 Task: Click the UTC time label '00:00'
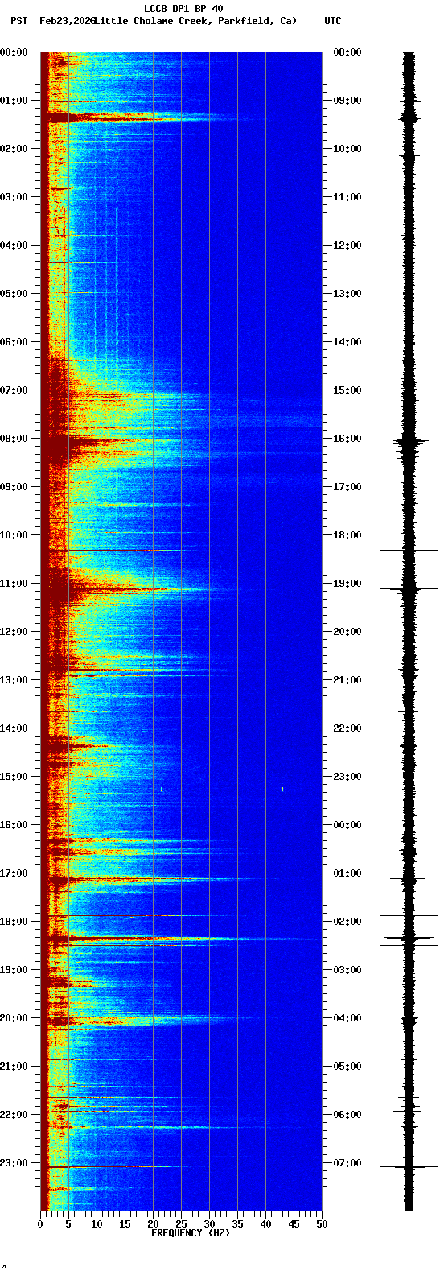[347, 825]
